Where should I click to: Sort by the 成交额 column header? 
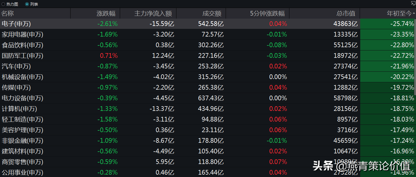(212, 14)
